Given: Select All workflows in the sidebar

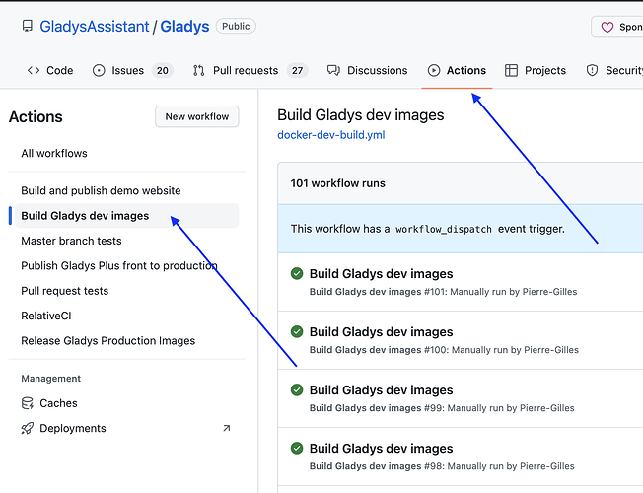Looking at the screenshot, I should (x=54, y=154).
